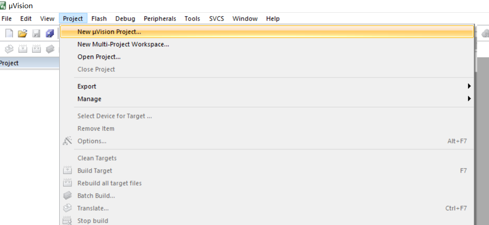Click the Clean Targets menu entry
Viewport: 489px width, 225px height.
click(267, 158)
